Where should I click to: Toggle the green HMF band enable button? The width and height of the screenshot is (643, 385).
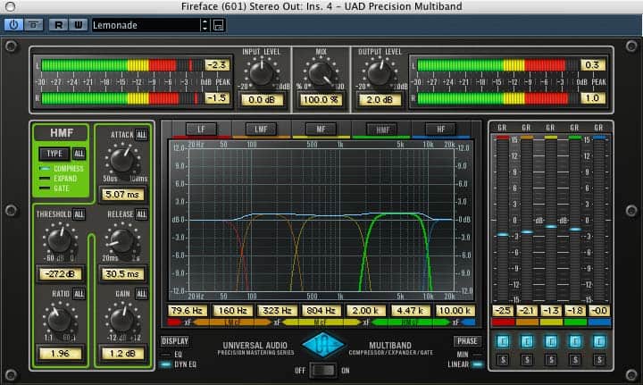[575, 341]
